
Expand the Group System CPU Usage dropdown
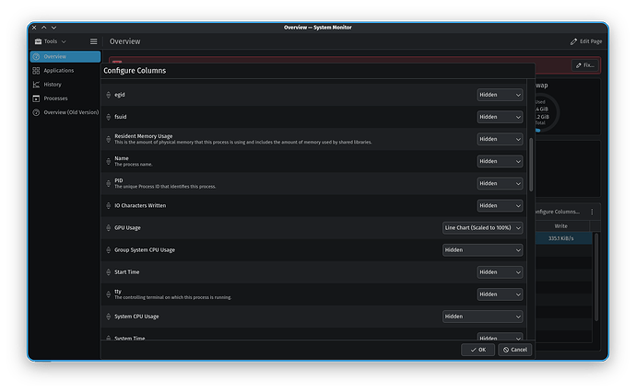click(482, 249)
